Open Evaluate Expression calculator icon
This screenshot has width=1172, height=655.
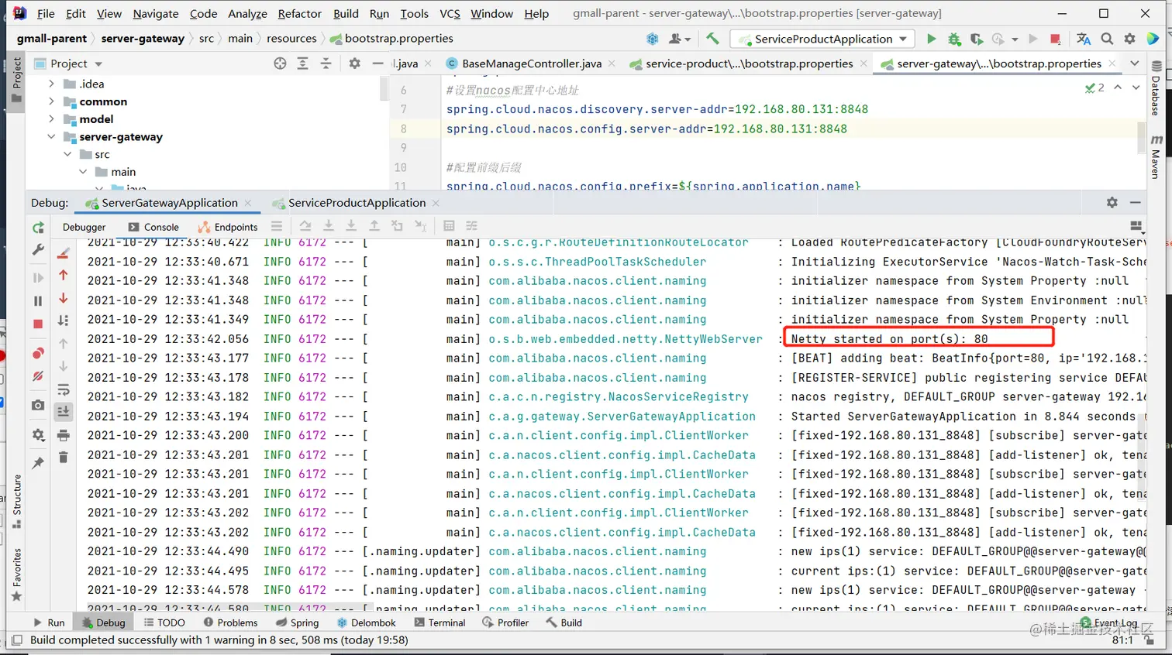[449, 226]
